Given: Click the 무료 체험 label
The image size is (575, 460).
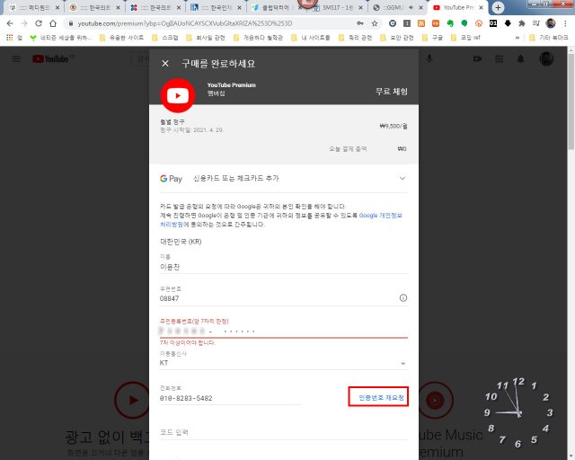Looking at the screenshot, I should click(392, 92).
